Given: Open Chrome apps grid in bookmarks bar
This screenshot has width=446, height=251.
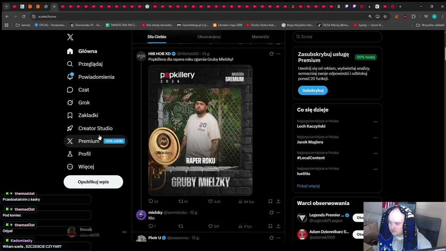Looking at the screenshot, I should pyautogui.click(x=6, y=25).
